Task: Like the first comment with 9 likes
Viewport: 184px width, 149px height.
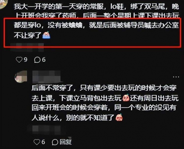Action: [x=19, y=60]
